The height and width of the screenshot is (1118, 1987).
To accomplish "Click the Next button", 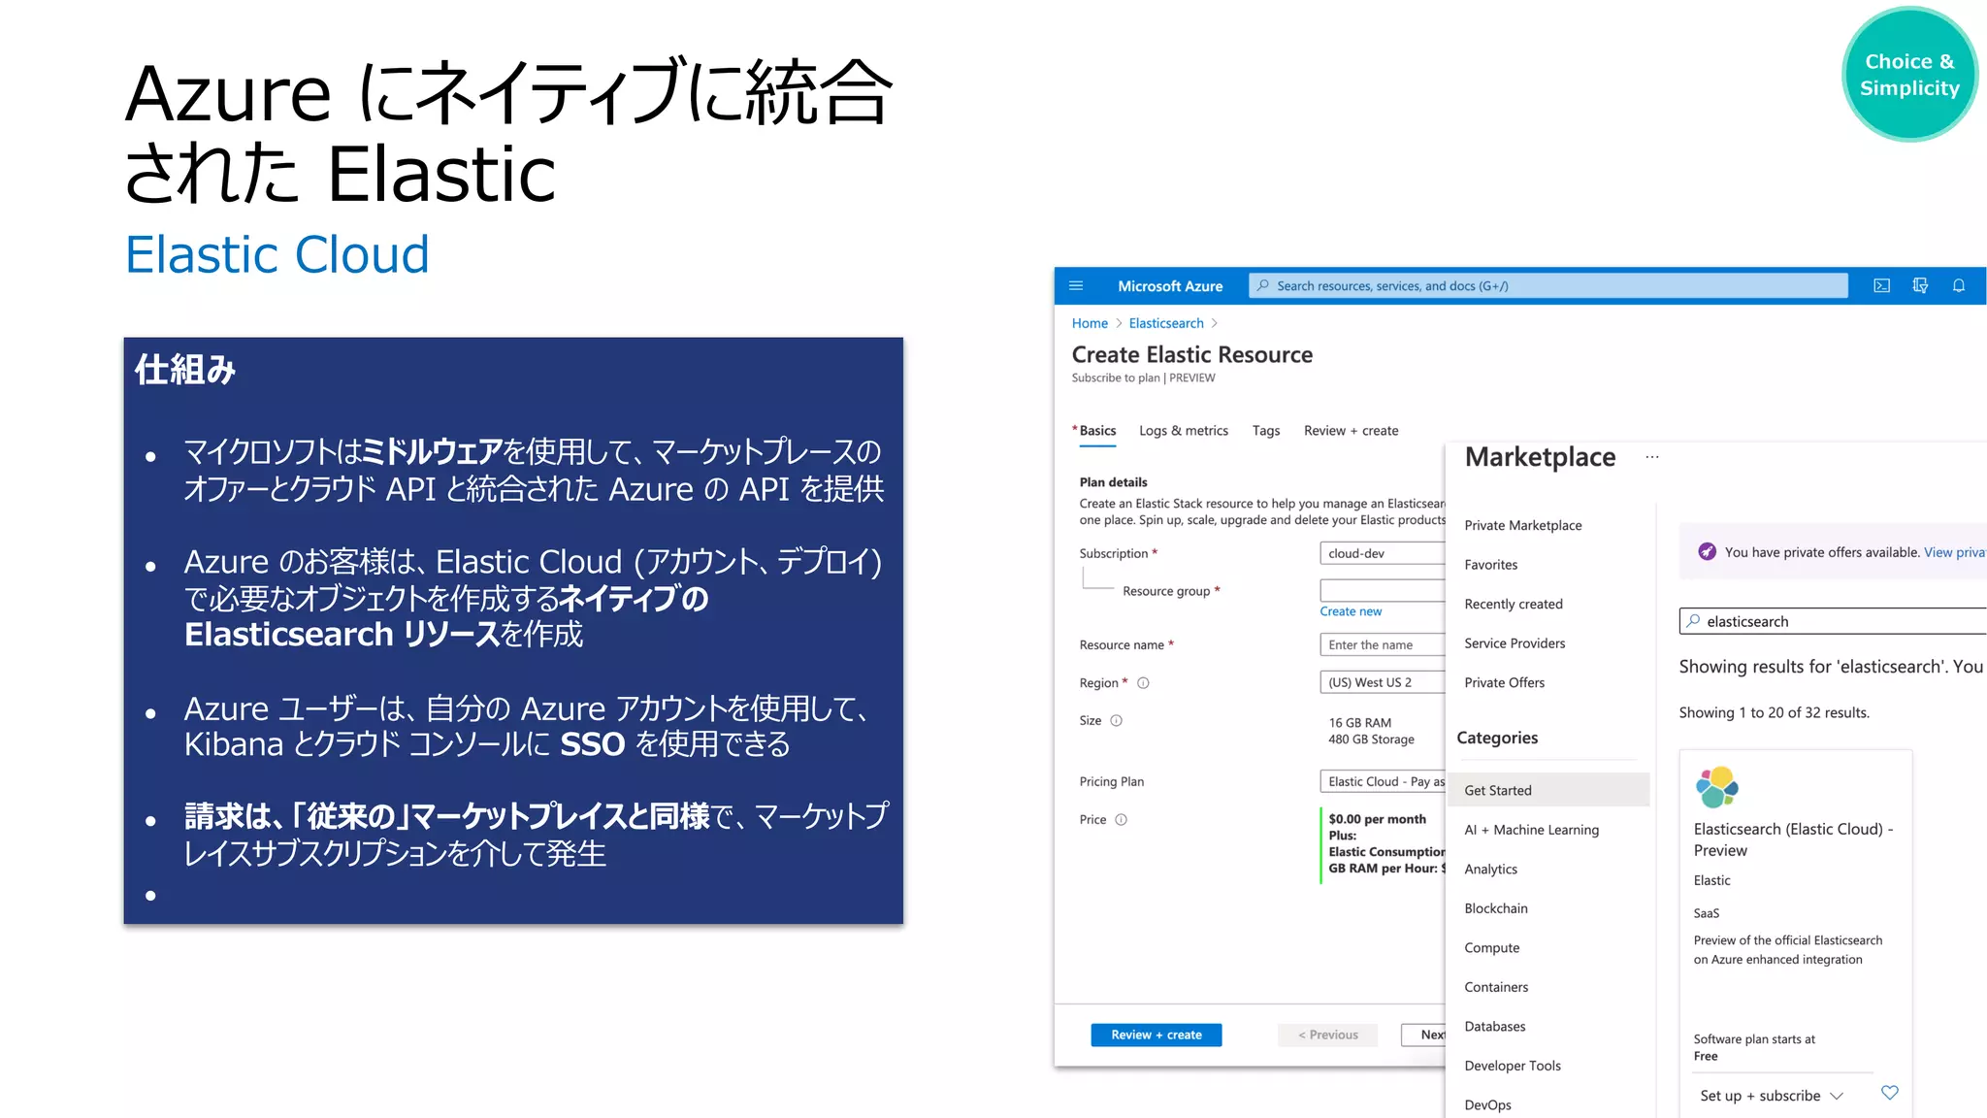I will click(1424, 1035).
